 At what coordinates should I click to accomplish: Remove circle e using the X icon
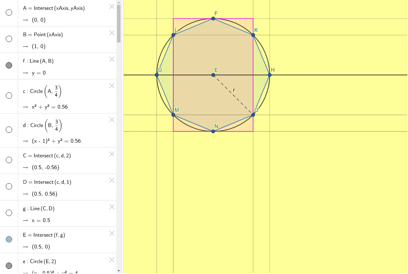112,260
